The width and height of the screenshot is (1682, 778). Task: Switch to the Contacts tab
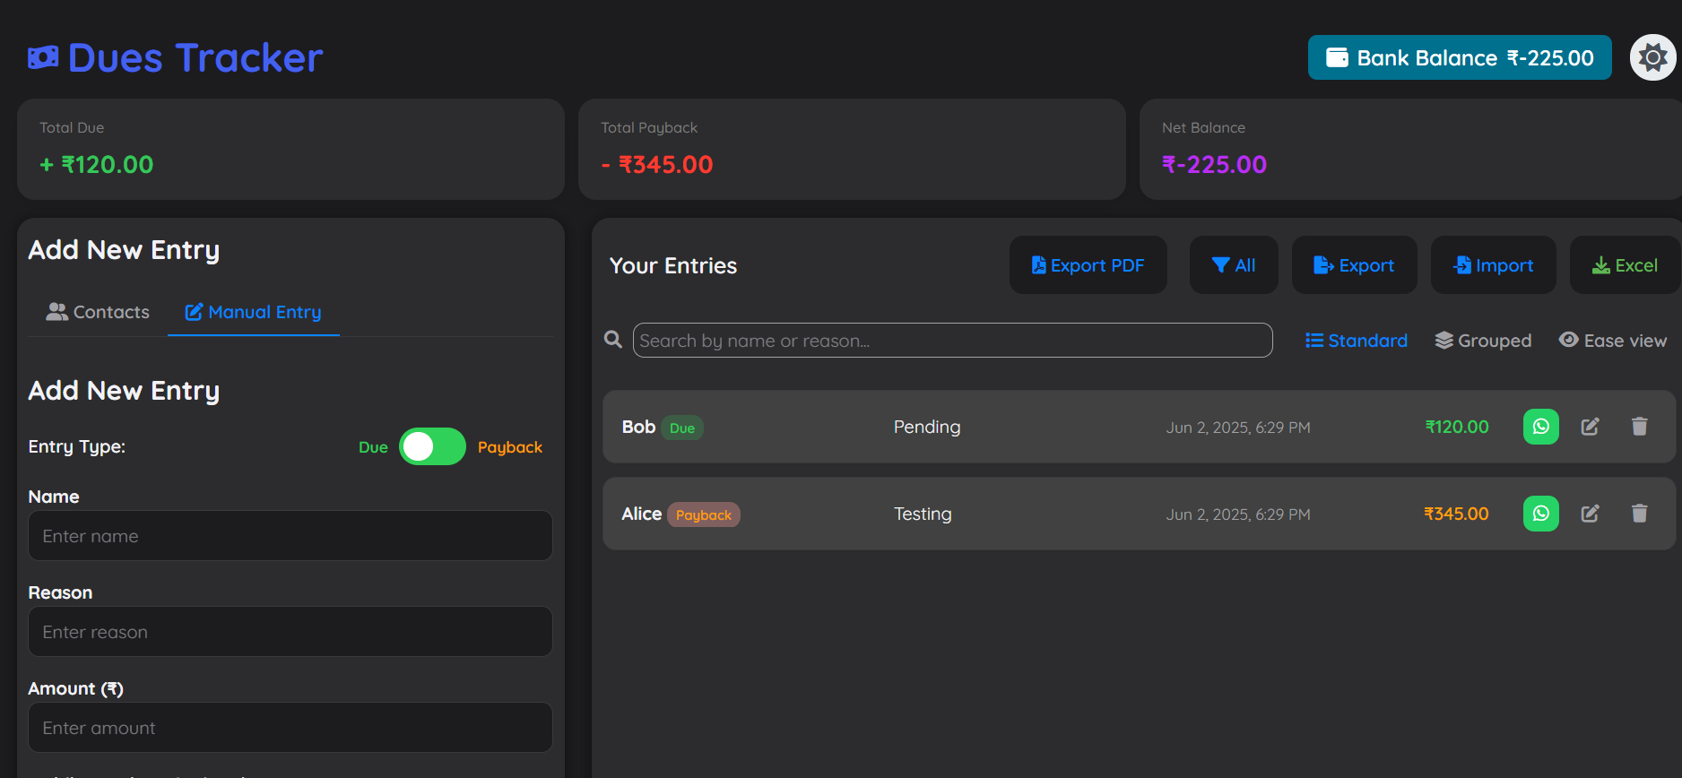click(x=98, y=312)
